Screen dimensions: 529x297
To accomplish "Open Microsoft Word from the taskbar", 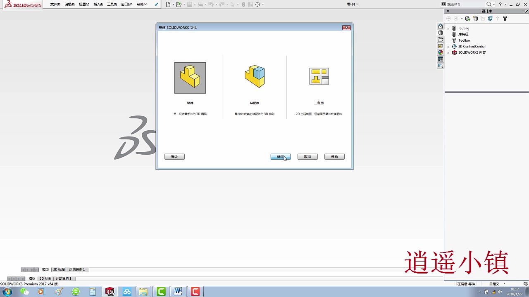I will point(178,292).
